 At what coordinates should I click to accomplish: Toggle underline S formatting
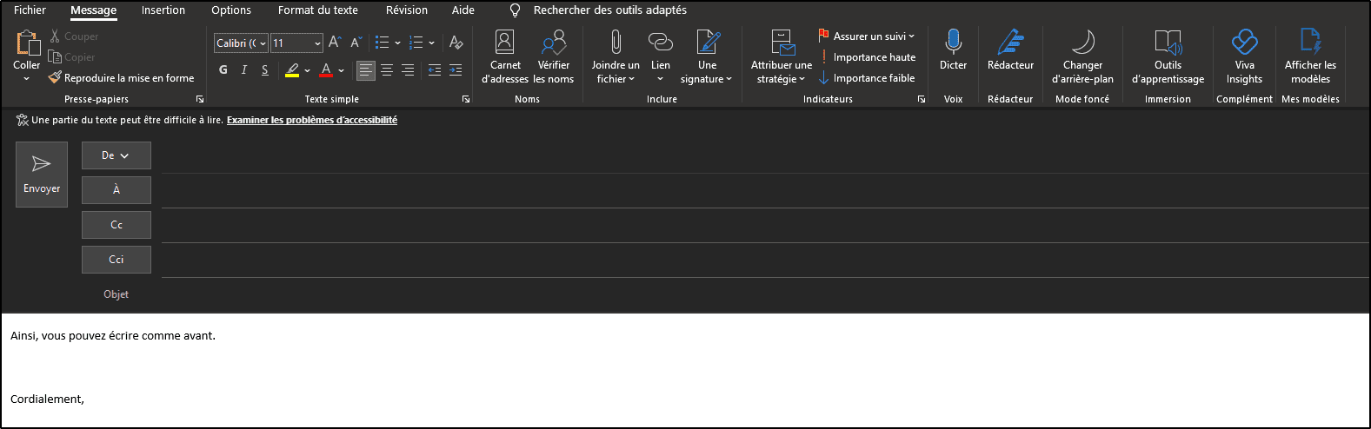point(265,70)
